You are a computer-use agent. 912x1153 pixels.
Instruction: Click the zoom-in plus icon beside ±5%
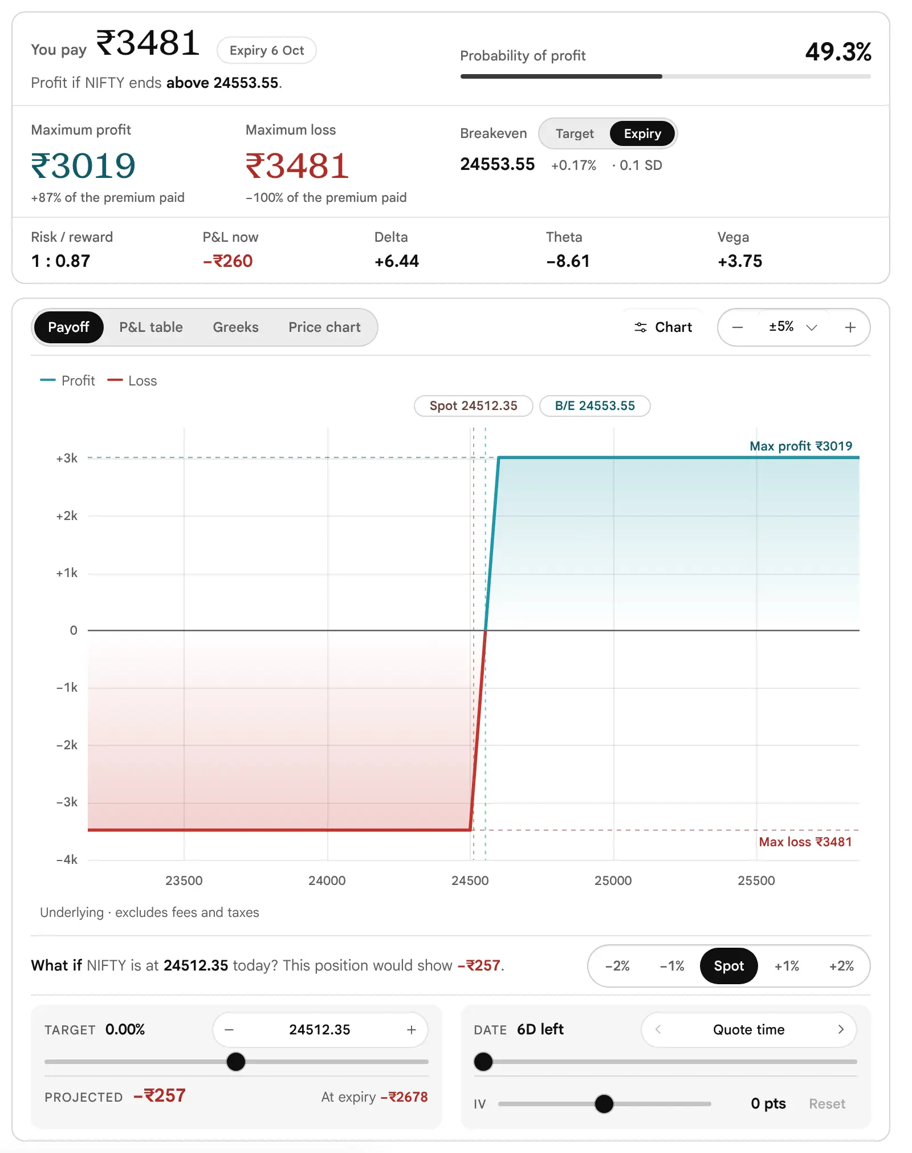[x=850, y=327]
